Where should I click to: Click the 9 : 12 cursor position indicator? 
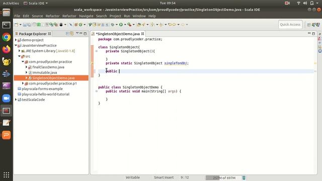(185, 177)
